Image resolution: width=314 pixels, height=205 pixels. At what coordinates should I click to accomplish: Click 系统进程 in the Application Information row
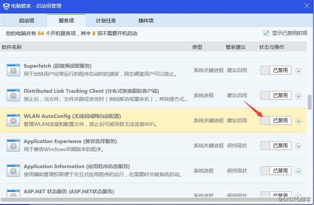tap(203, 171)
